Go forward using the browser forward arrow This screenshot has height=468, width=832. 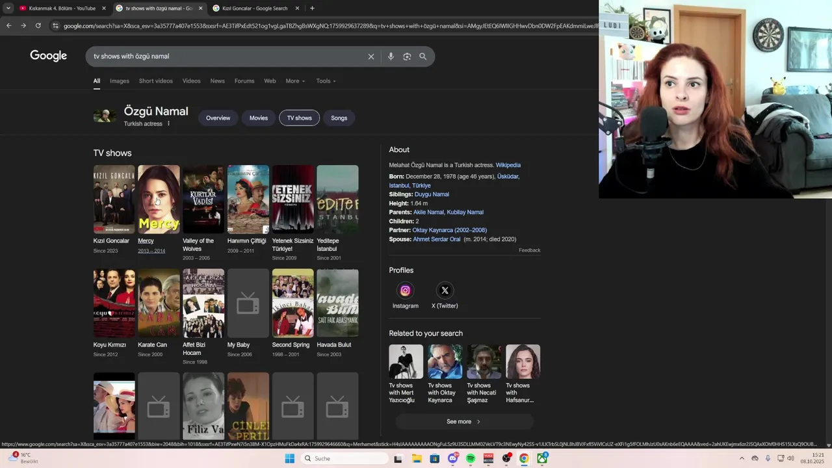(23, 26)
